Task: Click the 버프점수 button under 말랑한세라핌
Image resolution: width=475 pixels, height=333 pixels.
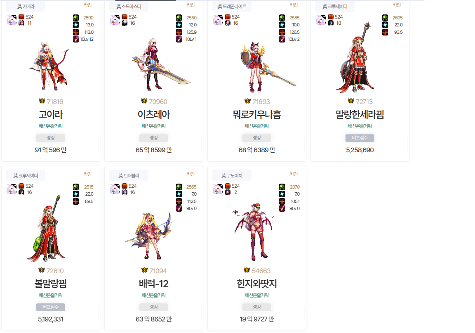Action: [x=360, y=138]
